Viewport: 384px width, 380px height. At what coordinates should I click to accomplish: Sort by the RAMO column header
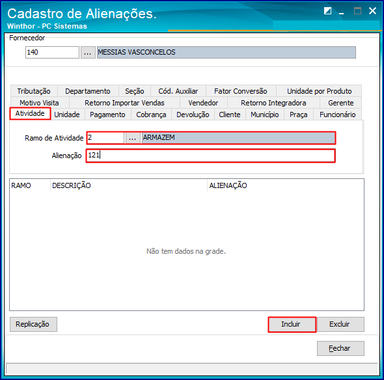[30, 185]
